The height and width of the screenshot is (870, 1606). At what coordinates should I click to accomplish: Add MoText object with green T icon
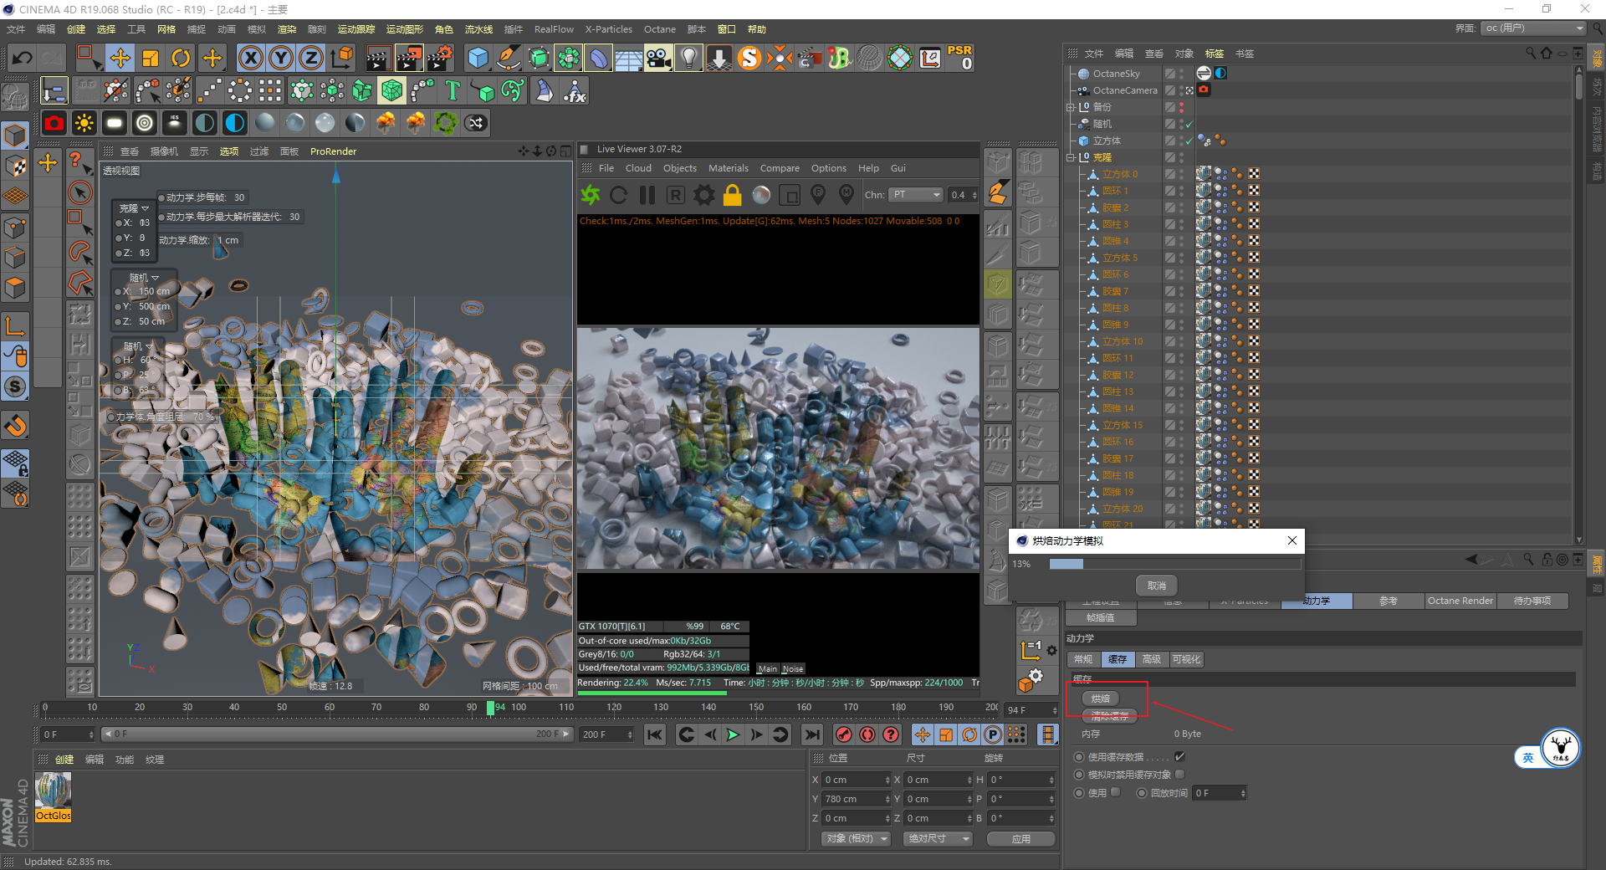[453, 90]
